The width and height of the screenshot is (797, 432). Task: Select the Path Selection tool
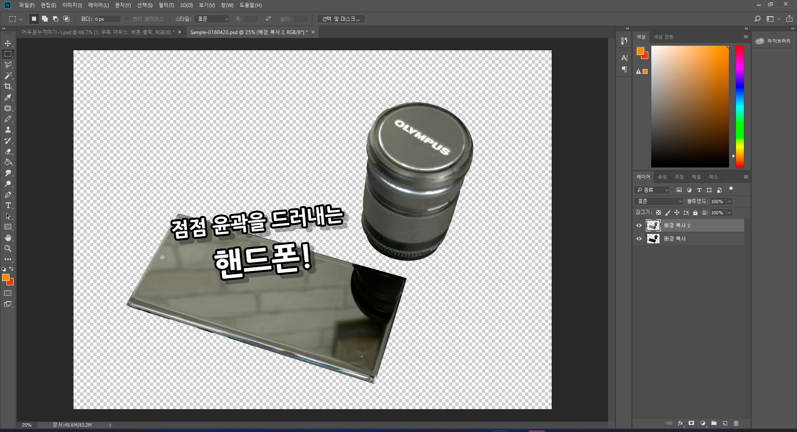point(8,216)
